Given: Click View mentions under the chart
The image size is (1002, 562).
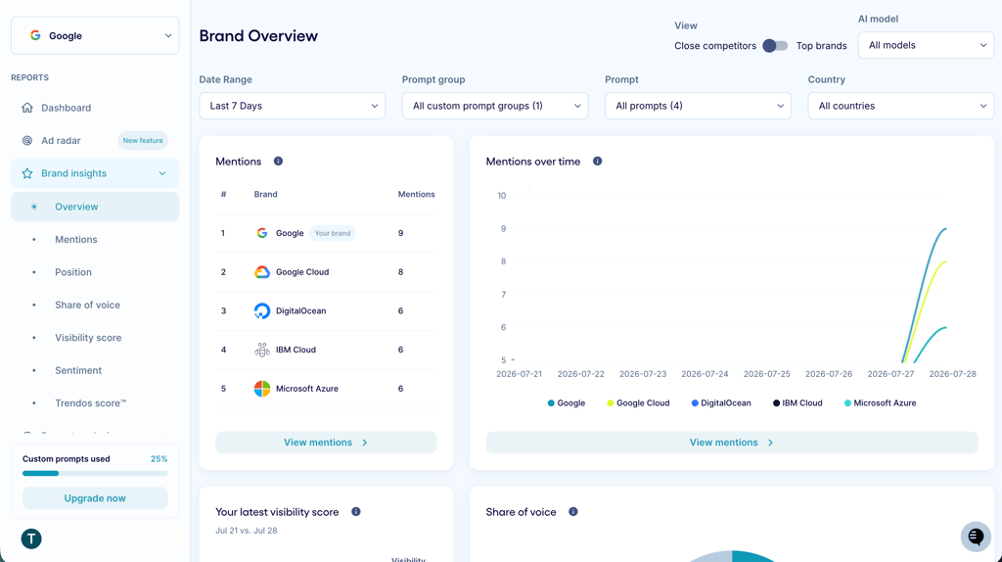Looking at the screenshot, I should [x=732, y=443].
